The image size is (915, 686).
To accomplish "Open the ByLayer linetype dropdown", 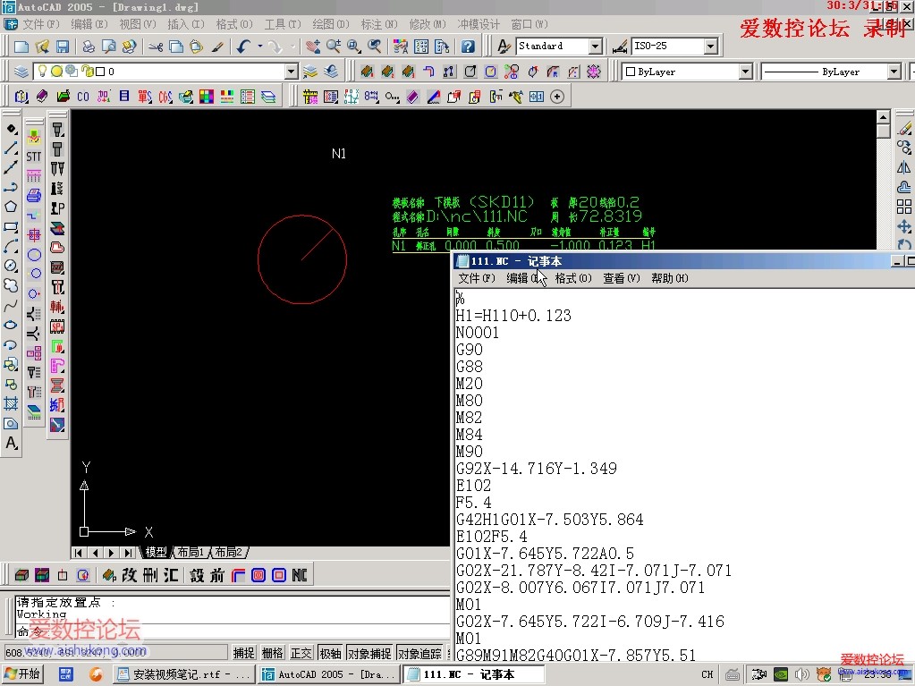I will click(894, 72).
